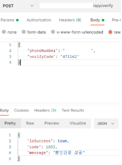Select the none body type radio
Image resolution: width=122 pixels, height=165 pixels.
coord(4,32)
